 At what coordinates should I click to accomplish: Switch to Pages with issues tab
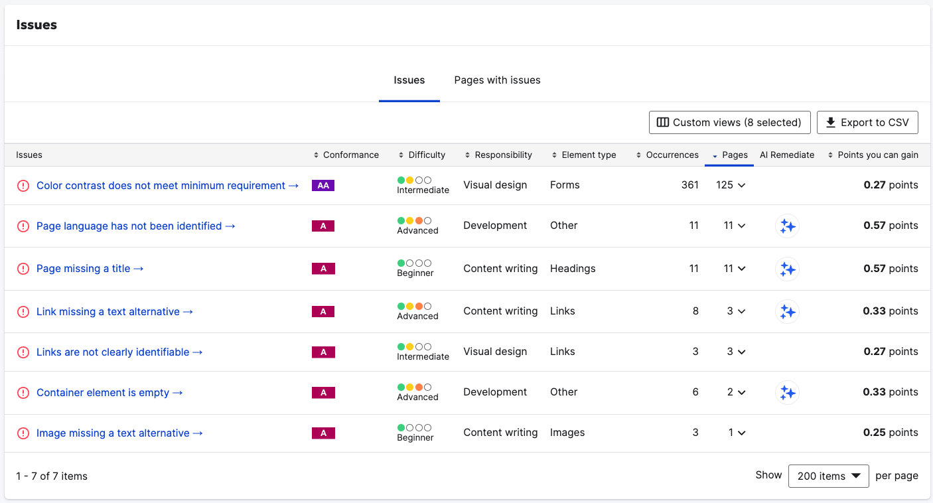pos(497,80)
